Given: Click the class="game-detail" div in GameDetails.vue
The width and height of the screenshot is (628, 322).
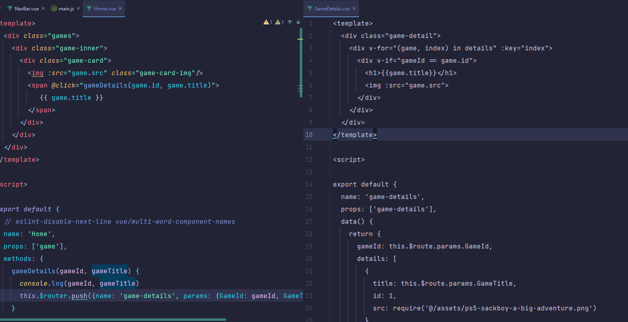Looking at the screenshot, I should [x=391, y=36].
